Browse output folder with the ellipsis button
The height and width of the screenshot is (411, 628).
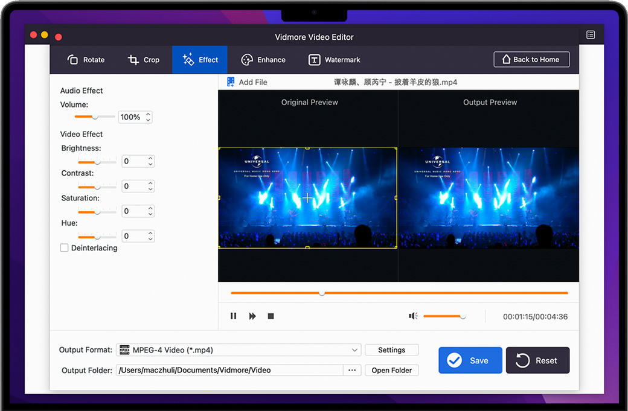pos(352,370)
